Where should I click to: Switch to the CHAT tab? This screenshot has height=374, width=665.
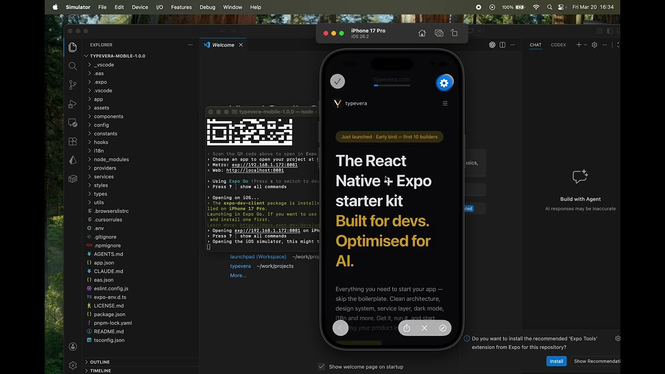(x=535, y=45)
